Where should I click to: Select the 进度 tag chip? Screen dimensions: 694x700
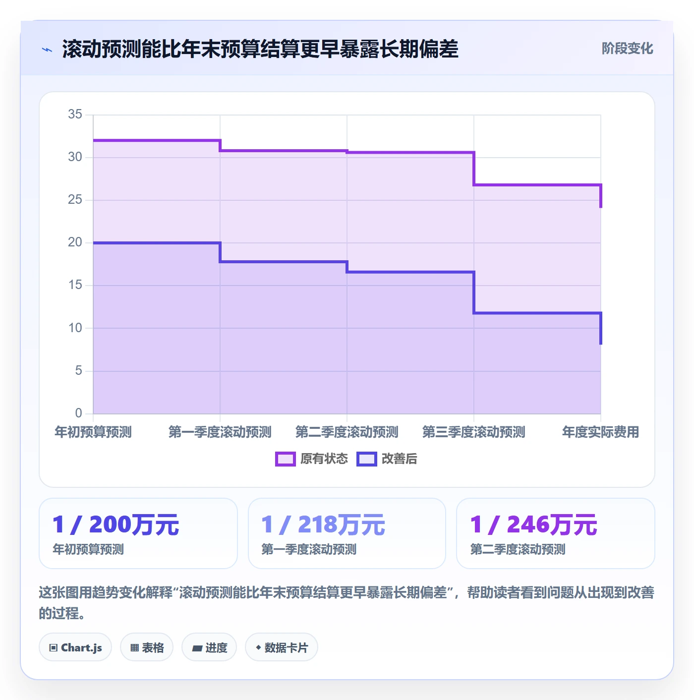(x=209, y=647)
